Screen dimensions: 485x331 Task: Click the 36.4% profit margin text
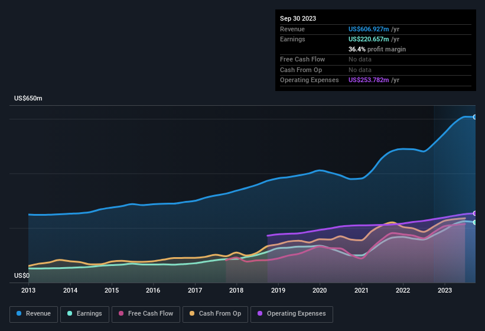coord(377,49)
